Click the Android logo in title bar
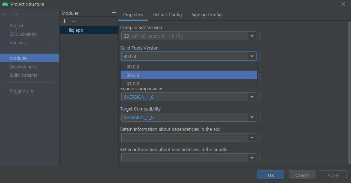Image resolution: width=351 pixels, height=183 pixels. click(x=5, y=4)
